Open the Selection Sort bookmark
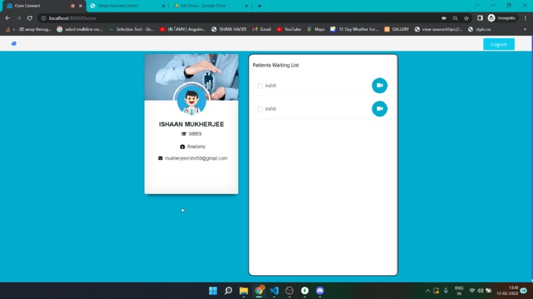The image size is (533, 299). coord(131,30)
